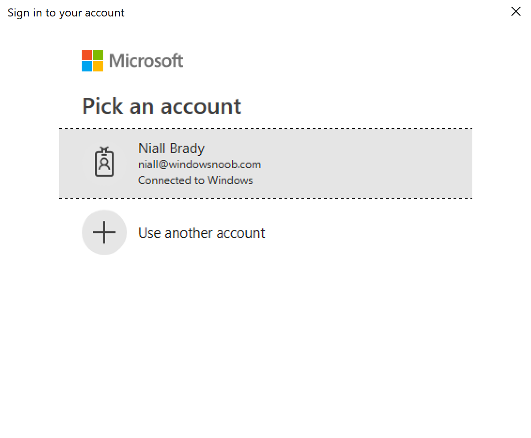Click the dashed focus border above Niall Brady
The width and height of the screenshot is (531, 438).
point(266,128)
